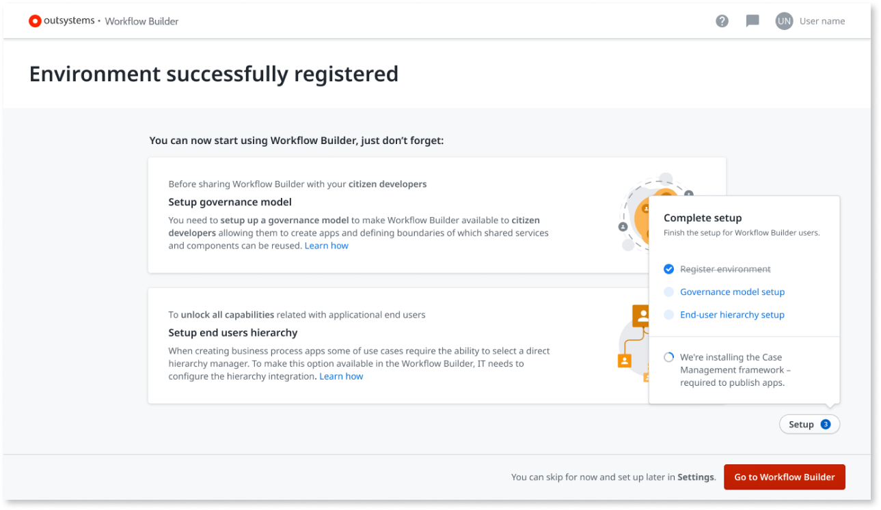Click the OutSystems logo
881x510 pixels.
pos(35,20)
